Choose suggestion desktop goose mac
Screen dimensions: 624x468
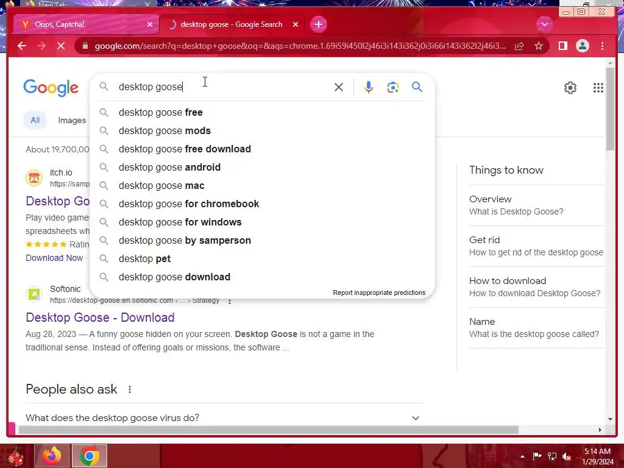[263, 186]
